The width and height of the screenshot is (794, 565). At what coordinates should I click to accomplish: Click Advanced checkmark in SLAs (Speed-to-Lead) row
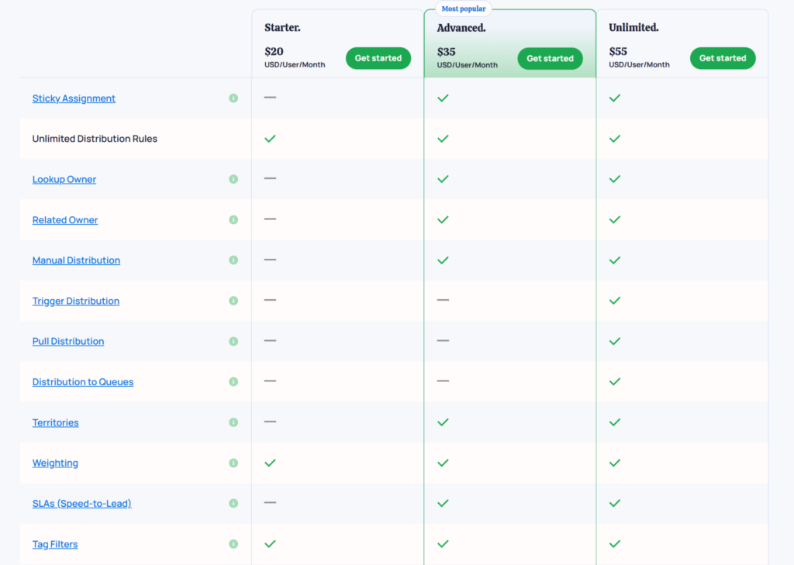pos(443,503)
